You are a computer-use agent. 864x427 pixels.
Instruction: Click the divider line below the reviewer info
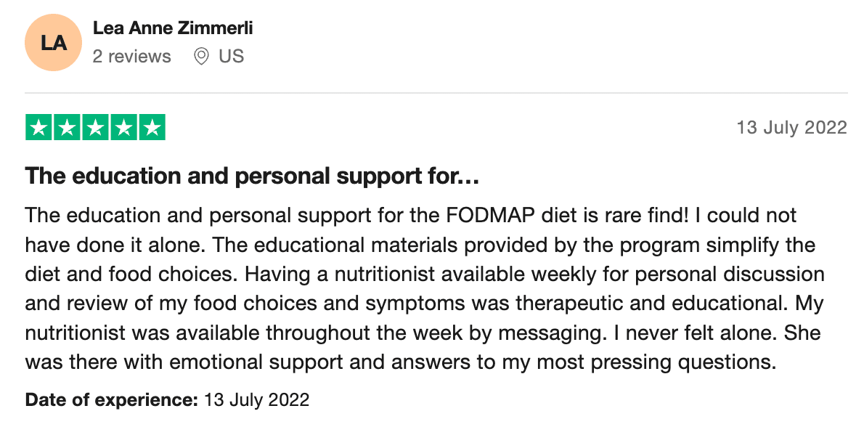pyautogui.click(x=436, y=92)
